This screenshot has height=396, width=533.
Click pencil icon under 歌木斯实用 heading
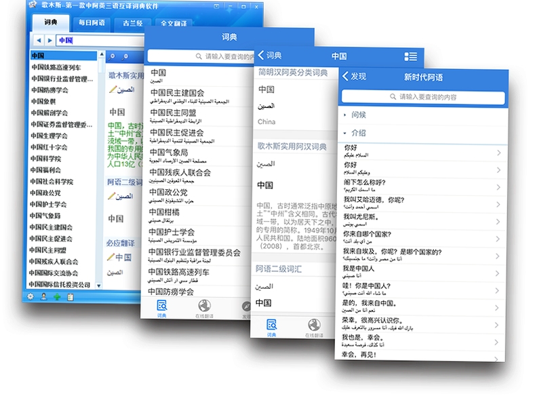tap(113, 90)
